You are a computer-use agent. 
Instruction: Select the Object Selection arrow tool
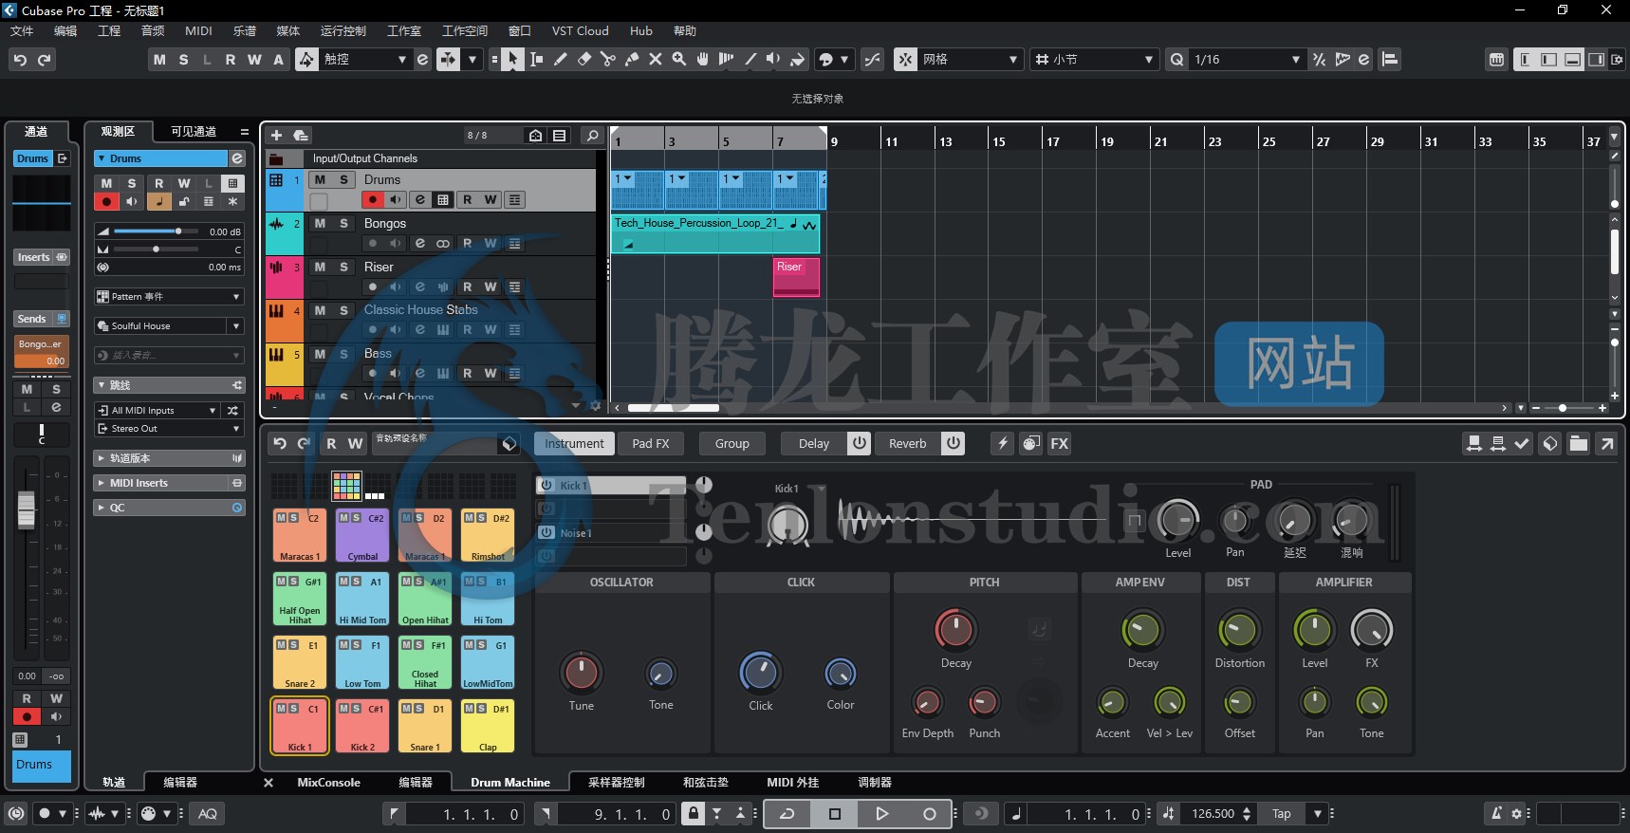[512, 59]
